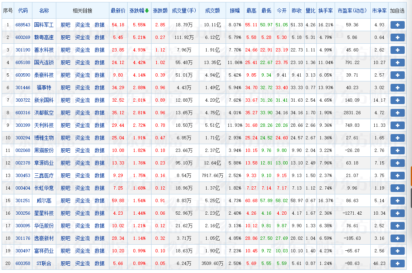Image resolution: width=412 pixels, height=273 pixels.
Task: Sort by 代码 column header
Action: pyautogui.click(x=23, y=11)
